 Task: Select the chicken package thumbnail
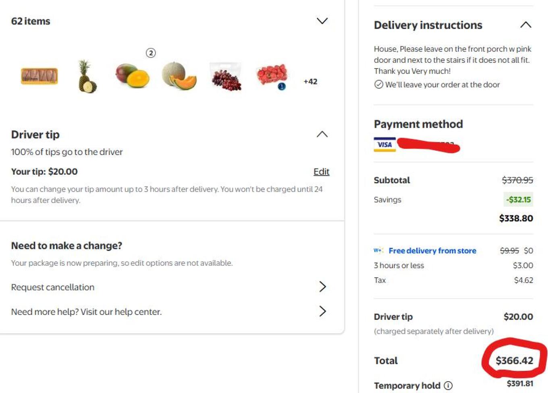(x=39, y=76)
